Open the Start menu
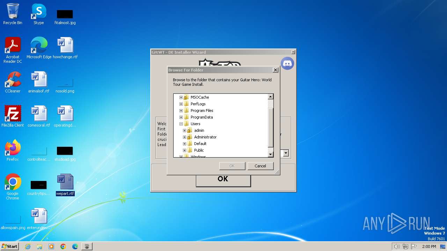 (x=10, y=246)
